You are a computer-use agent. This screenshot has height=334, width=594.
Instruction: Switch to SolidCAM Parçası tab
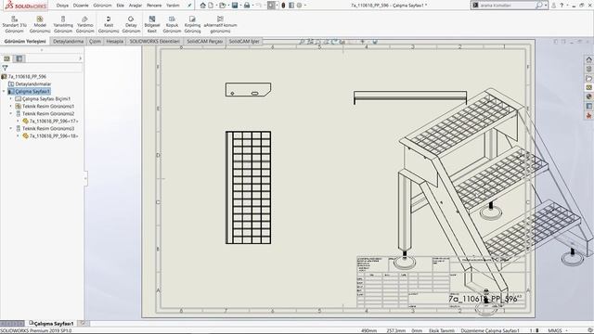[204, 41]
